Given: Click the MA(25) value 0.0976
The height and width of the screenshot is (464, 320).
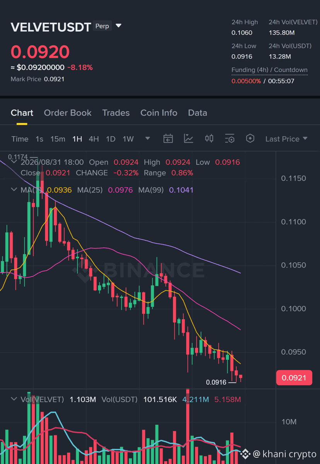Looking at the screenshot, I should pyautogui.click(x=120, y=190).
